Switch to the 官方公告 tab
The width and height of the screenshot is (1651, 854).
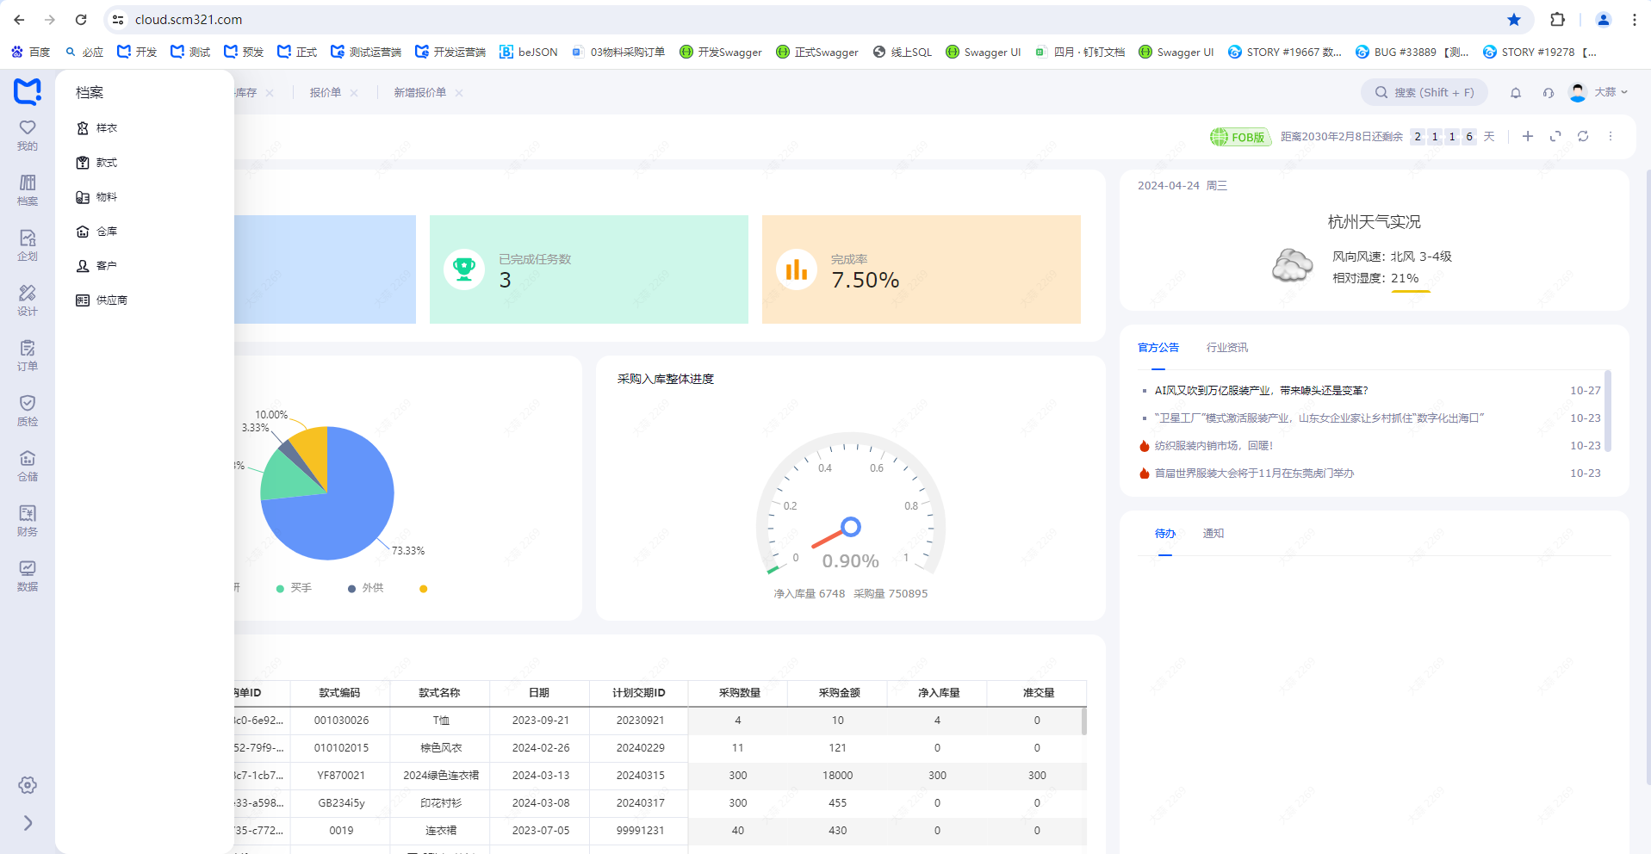click(1158, 348)
